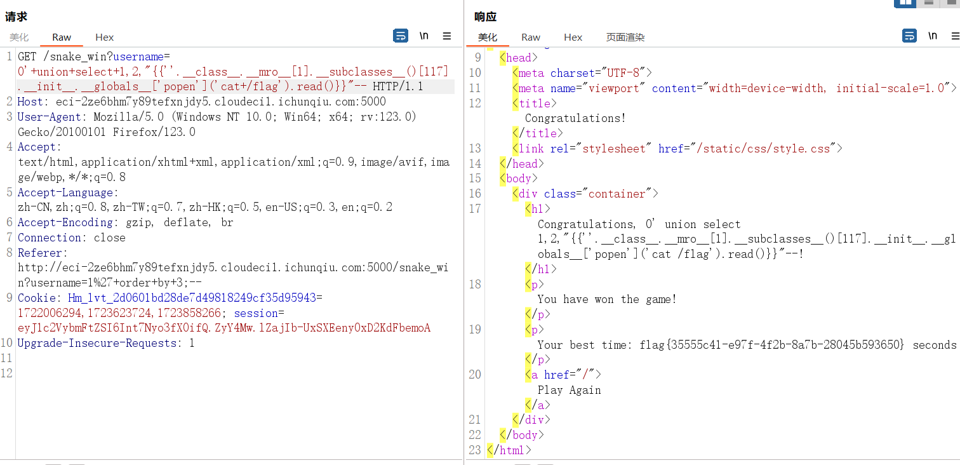The image size is (960, 465).
Task: Click the zh-CN,zh;q=0.8 language value line
Action: [x=205, y=207]
